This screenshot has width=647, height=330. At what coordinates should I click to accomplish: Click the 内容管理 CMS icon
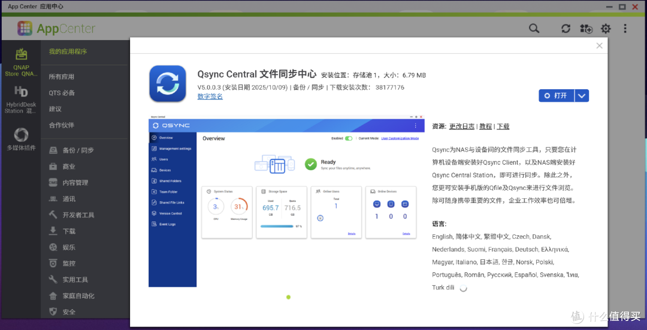[x=53, y=182]
